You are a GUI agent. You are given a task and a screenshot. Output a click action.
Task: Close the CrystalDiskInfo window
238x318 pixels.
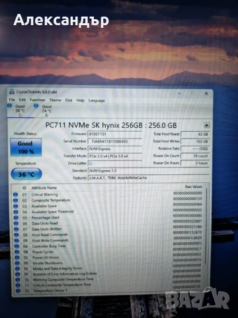[206, 93]
